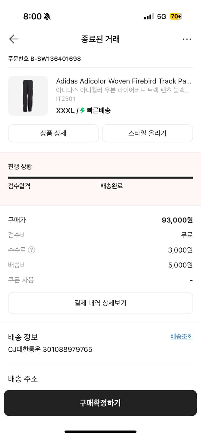Select the 종료된 거래 header title
The image size is (201, 437).
[x=100, y=39]
